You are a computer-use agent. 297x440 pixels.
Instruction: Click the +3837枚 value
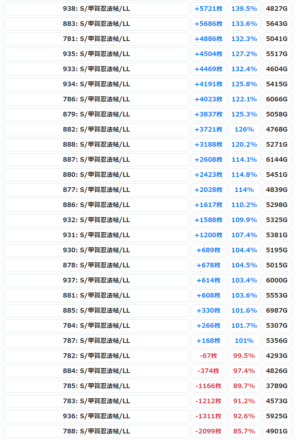209,115
